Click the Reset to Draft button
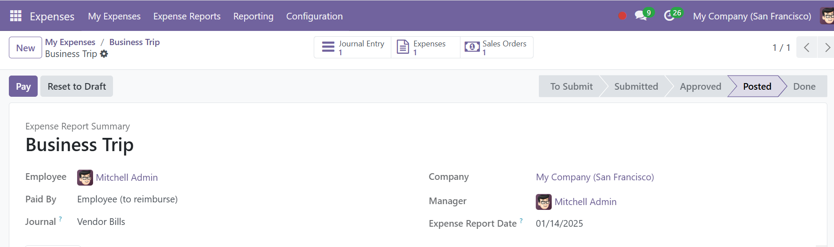Viewport: 834px width, 247px height. tap(77, 86)
